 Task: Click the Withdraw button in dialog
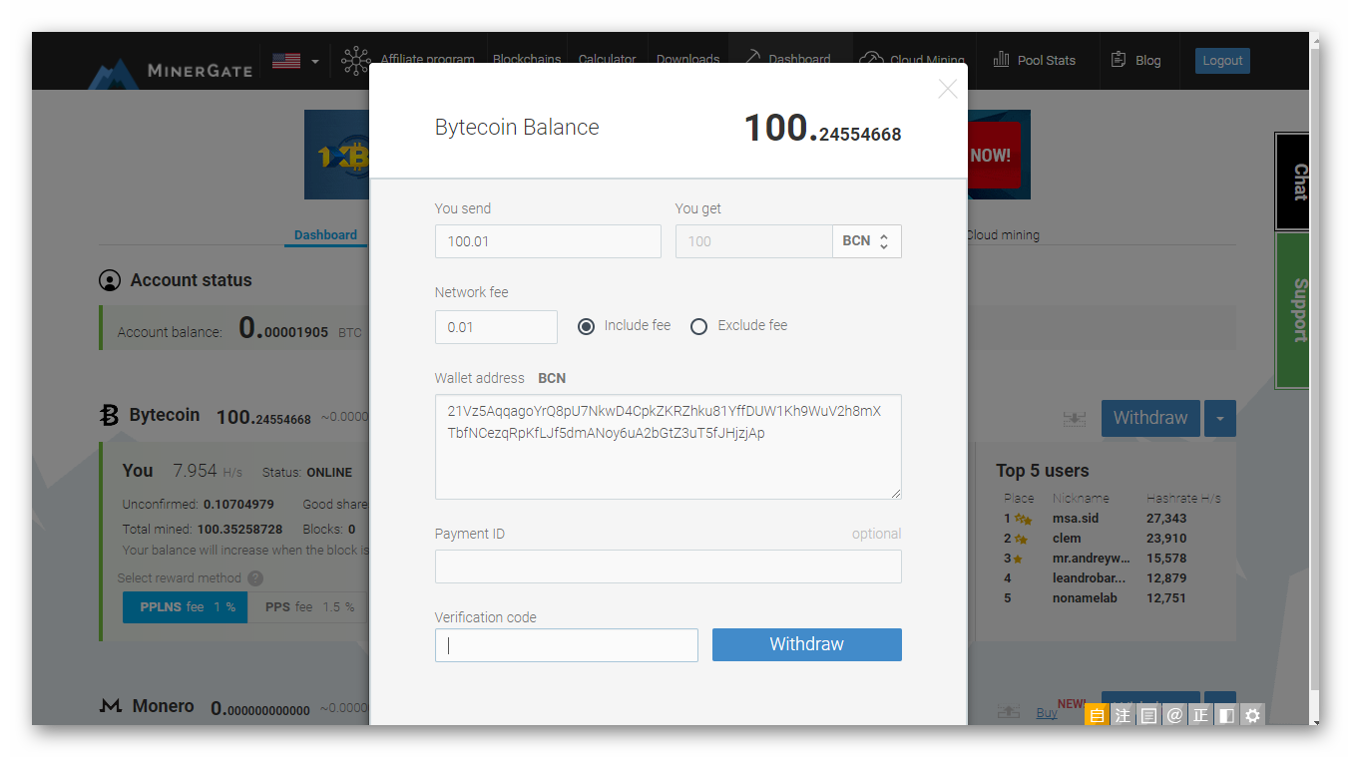806,644
